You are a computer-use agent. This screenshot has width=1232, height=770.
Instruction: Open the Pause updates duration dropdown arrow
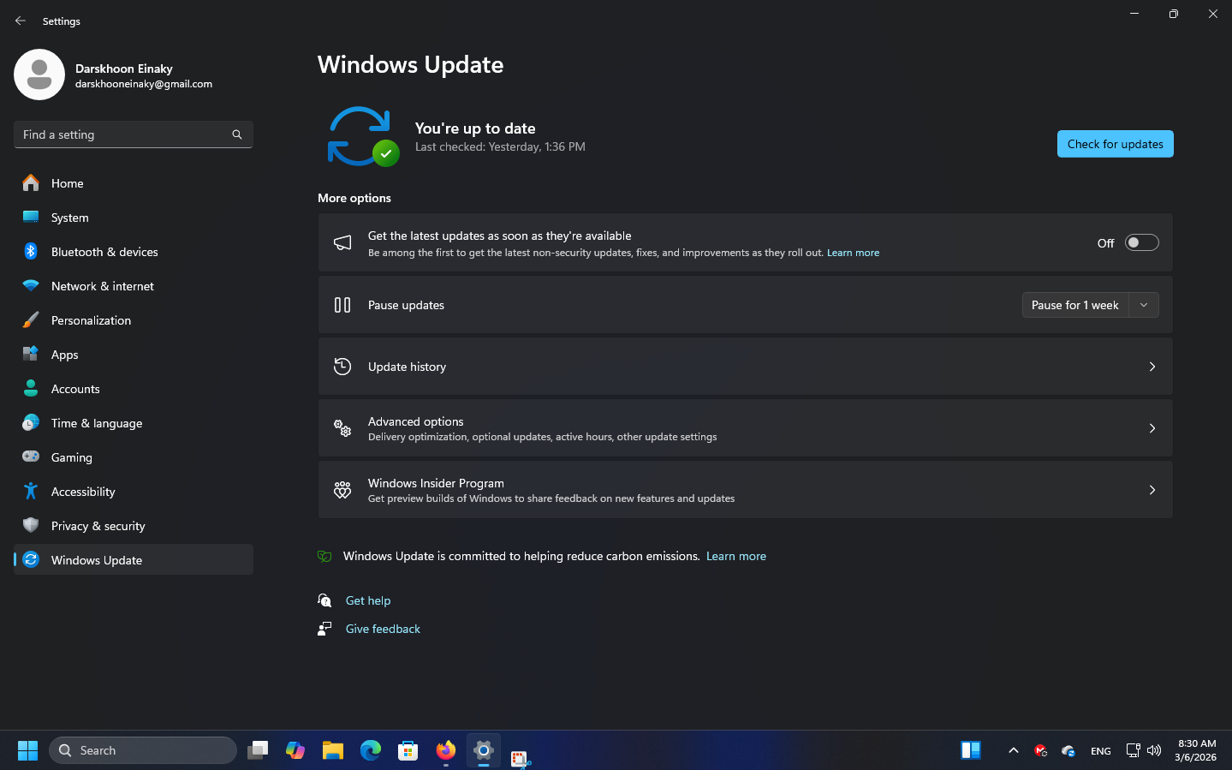point(1144,305)
